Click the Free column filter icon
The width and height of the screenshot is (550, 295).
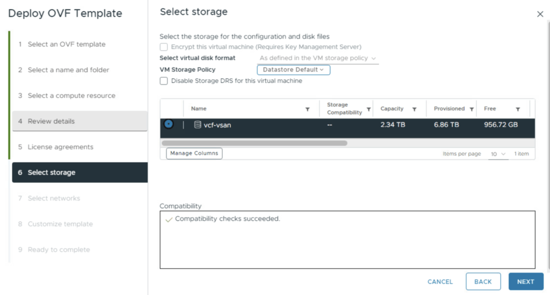(518, 109)
